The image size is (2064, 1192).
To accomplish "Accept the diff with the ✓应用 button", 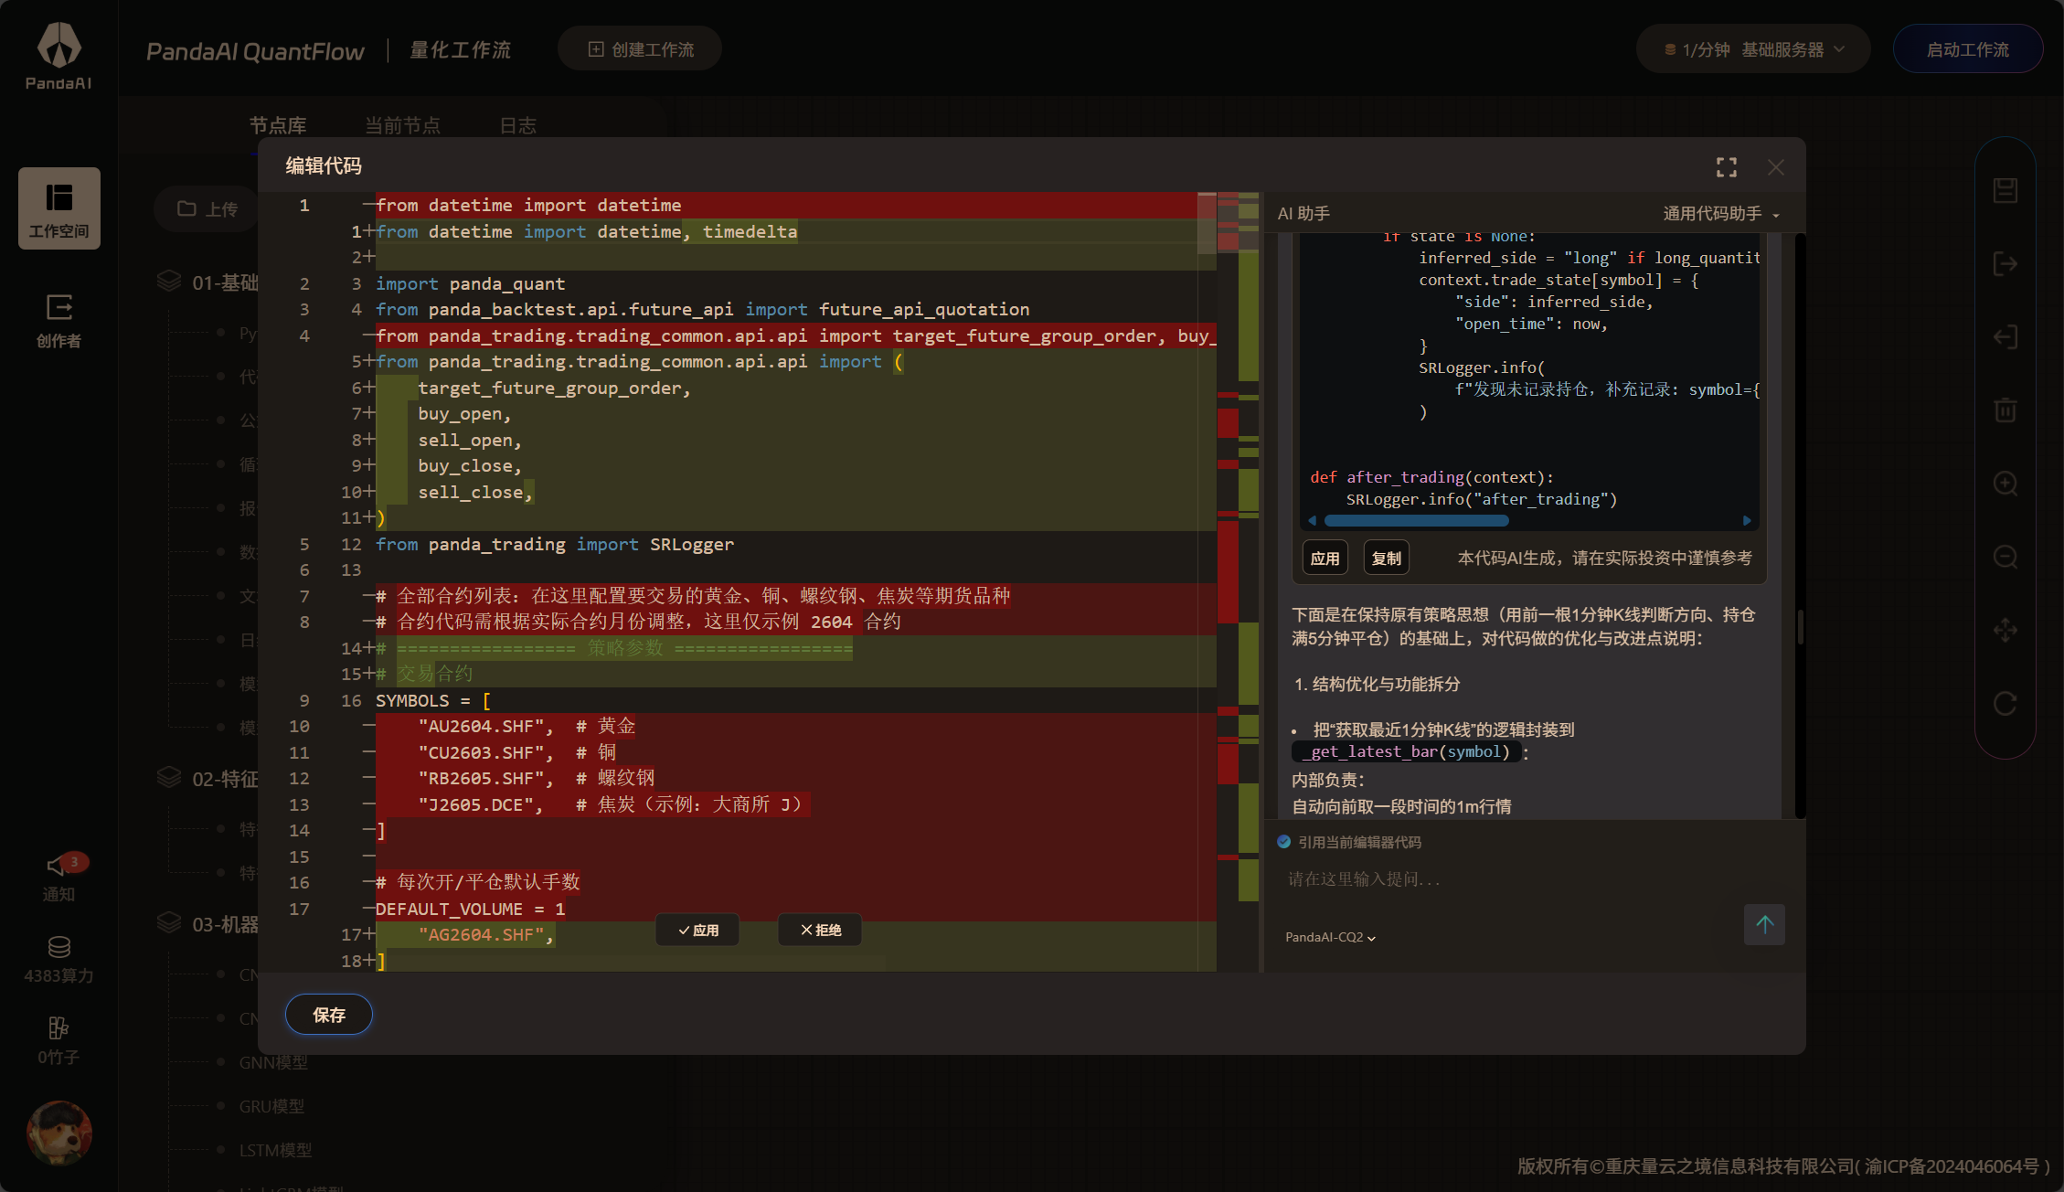I will 697,930.
